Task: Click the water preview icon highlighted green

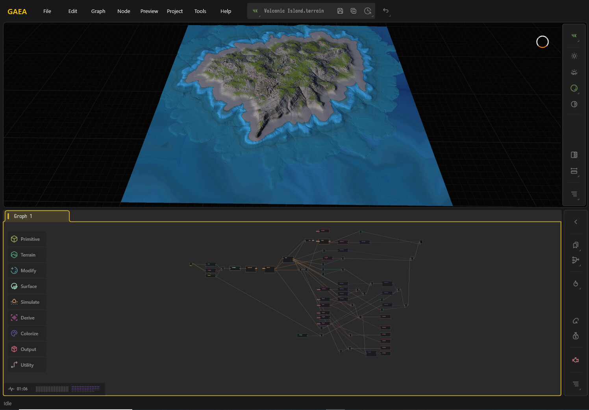Action: click(x=574, y=88)
